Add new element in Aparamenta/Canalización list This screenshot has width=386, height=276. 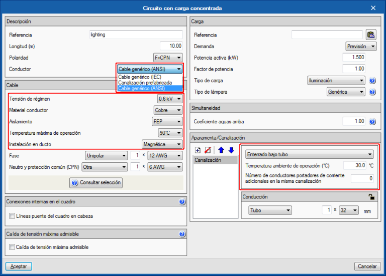pyautogui.click(x=198, y=150)
